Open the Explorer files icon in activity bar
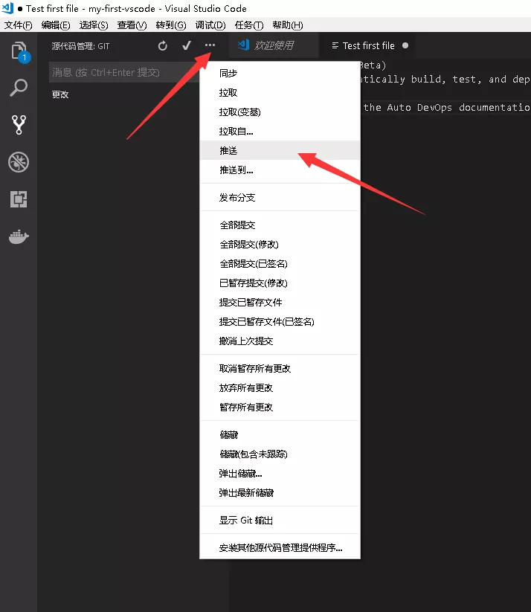The image size is (531, 612). tap(19, 51)
